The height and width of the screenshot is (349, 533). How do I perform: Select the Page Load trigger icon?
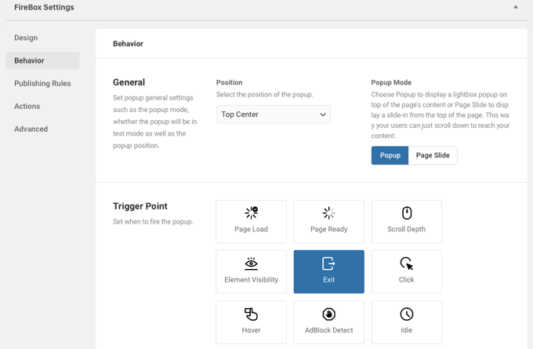pyautogui.click(x=251, y=213)
